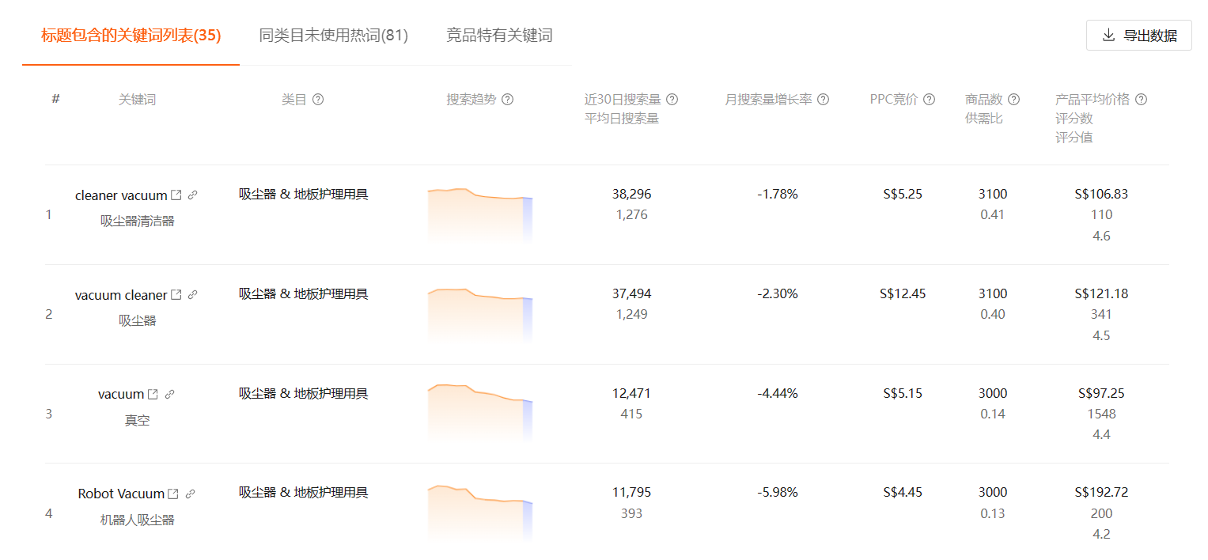Open the 竞品特有关键词 tab
The width and height of the screenshot is (1208, 560).
[499, 36]
